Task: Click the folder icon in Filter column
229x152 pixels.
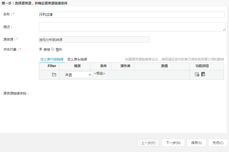Action: tap(54, 74)
